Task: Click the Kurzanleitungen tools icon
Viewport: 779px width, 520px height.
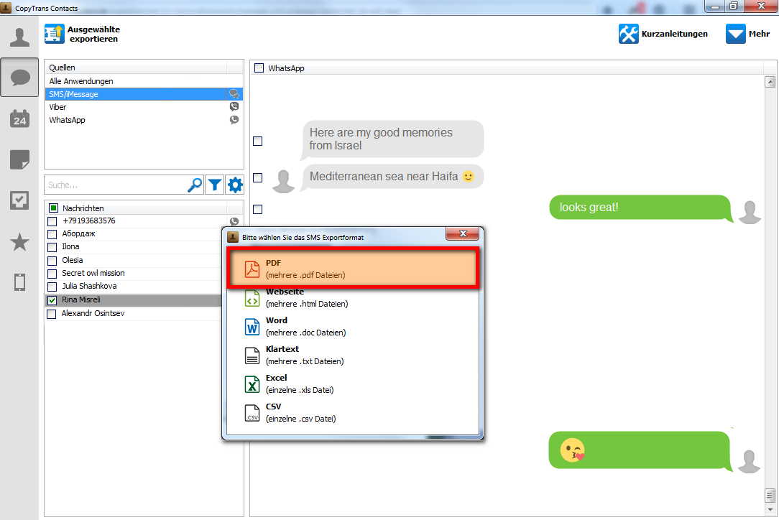Action: point(629,34)
